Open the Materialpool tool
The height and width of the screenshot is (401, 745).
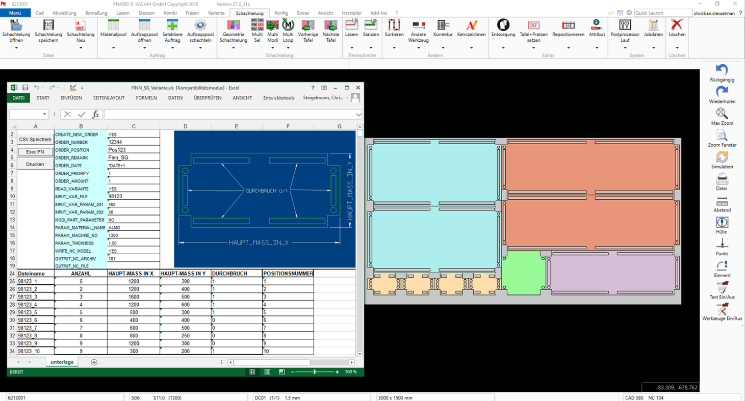click(114, 24)
